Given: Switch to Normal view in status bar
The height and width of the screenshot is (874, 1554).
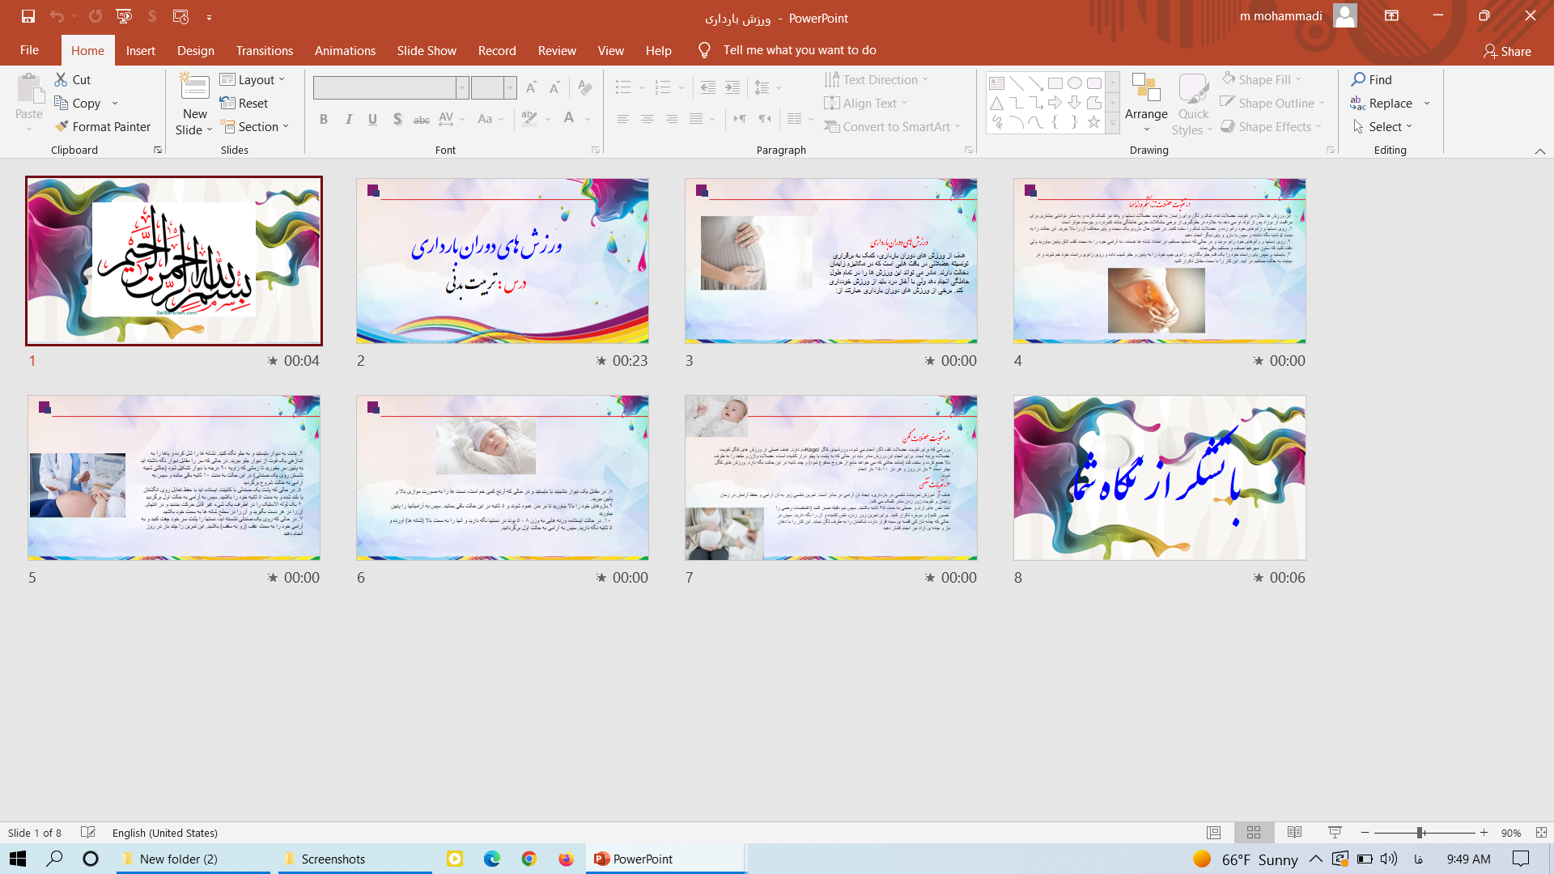Looking at the screenshot, I should tap(1213, 833).
